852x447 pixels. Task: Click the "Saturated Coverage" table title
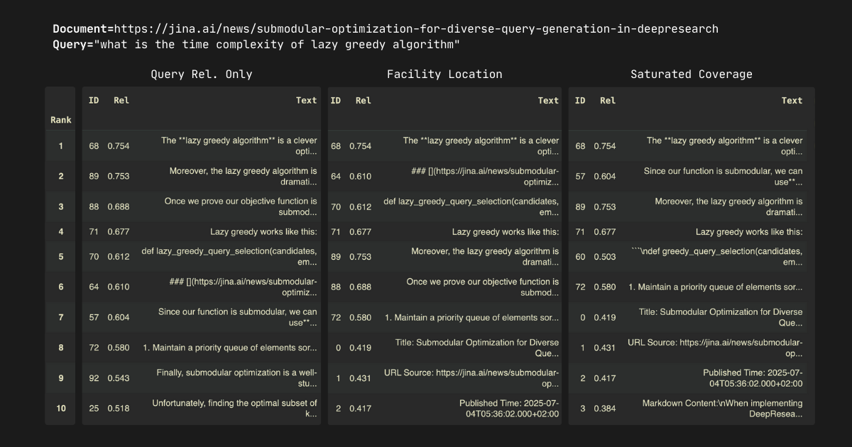pyautogui.click(x=692, y=74)
